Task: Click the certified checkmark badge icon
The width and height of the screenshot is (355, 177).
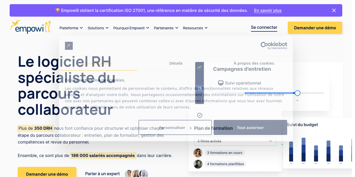Action: [200, 115]
